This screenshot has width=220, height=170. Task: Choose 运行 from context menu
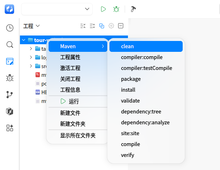(x=78, y=101)
